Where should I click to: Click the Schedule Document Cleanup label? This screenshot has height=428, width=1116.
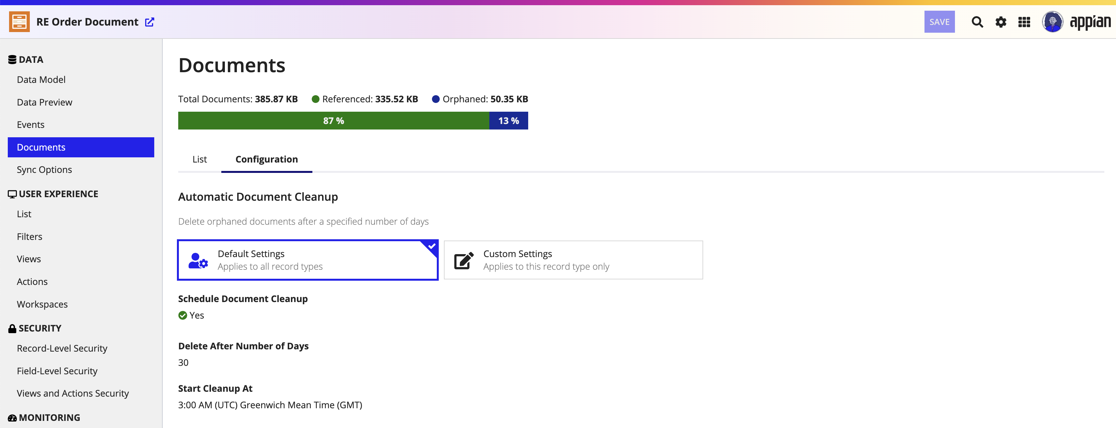click(x=243, y=299)
